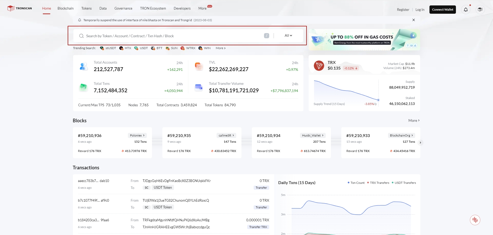Click the slash shortcut key icon
This screenshot has height=235, width=493.
tap(267, 36)
